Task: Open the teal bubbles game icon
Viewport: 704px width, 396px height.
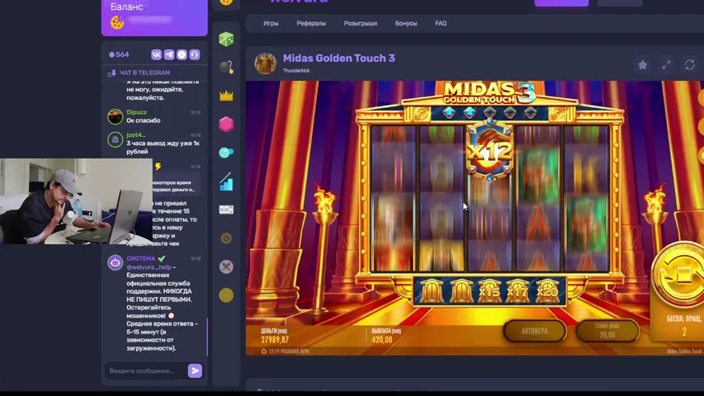Action: click(x=226, y=153)
